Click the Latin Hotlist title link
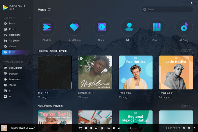Screen dimensions: 198x132 click(166, 93)
